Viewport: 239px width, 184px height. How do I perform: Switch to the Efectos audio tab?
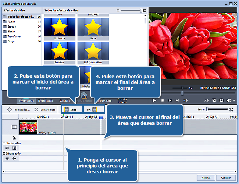pyautogui.click(x=45, y=100)
